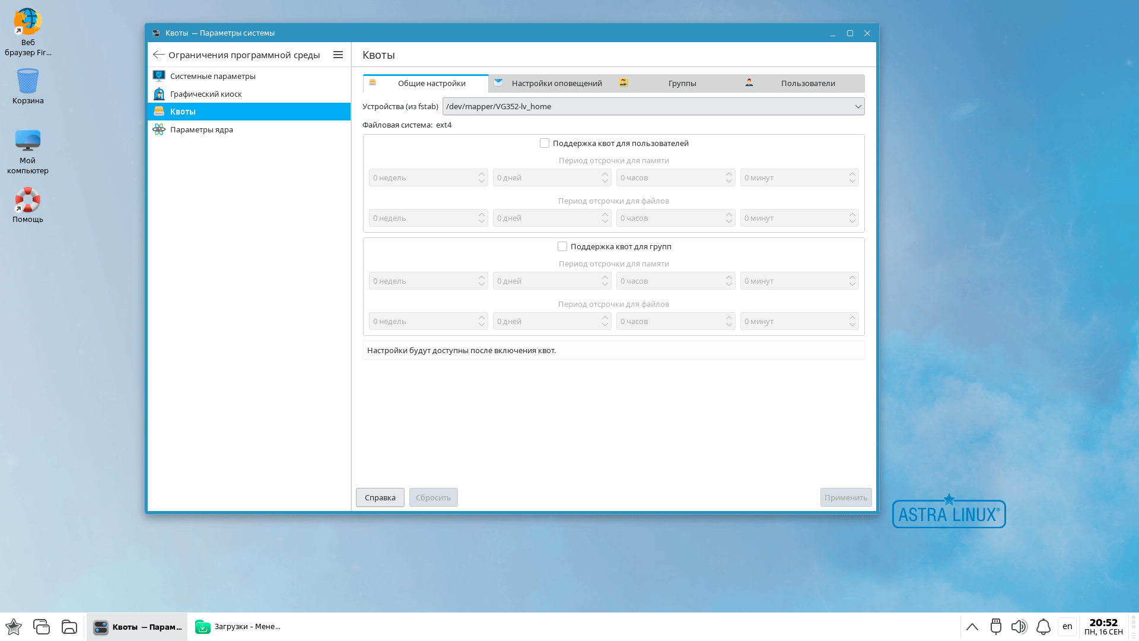This screenshot has width=1139, height=641.
Task: Open Загрузки download manager taskbar item
Action: [x=238, y=627]
